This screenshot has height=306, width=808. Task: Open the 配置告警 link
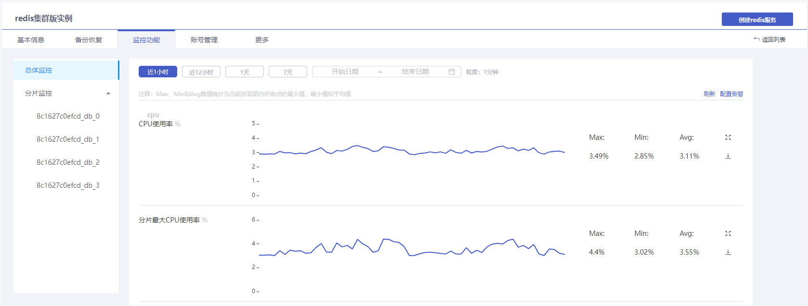click(731, 94)
